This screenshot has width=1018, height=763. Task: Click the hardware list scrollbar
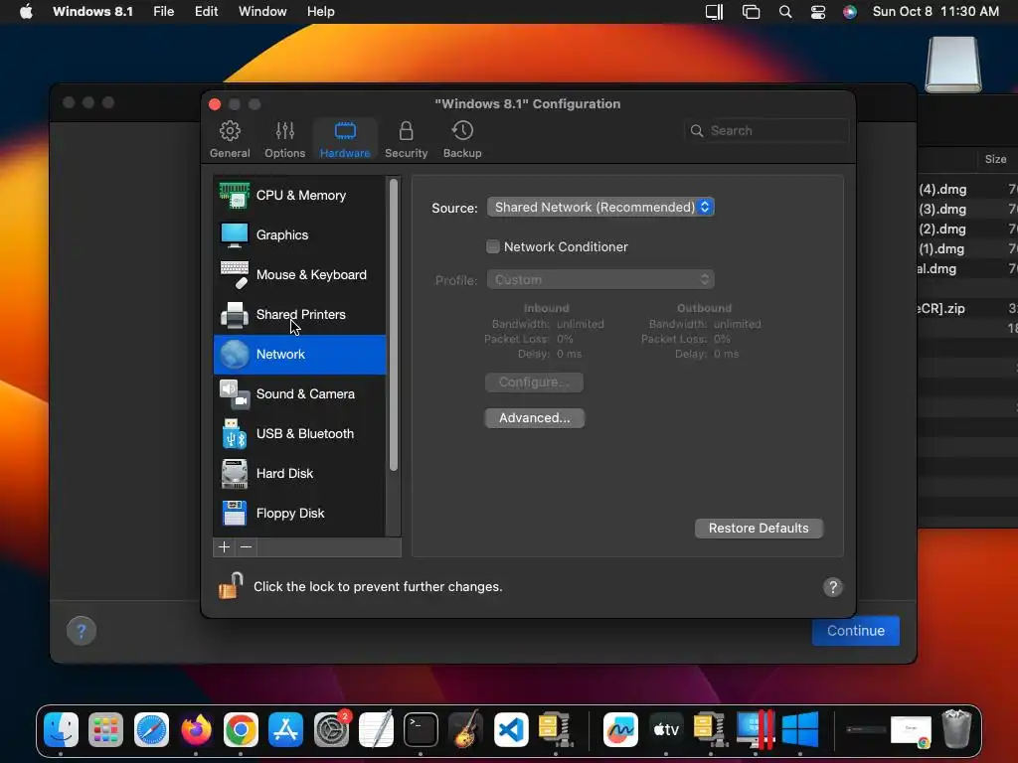point(394,325)
